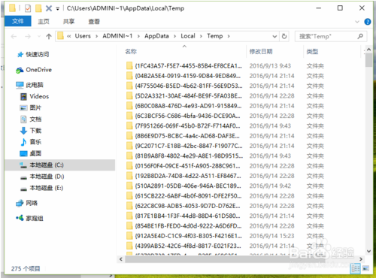Go up one folder level
Screen dimensions: 376x278
pyautogui.click(x=49, y=37)
